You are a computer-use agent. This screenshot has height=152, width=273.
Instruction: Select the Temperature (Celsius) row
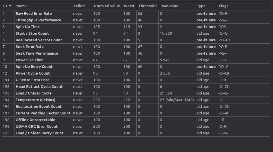click(x=135, y=100)
